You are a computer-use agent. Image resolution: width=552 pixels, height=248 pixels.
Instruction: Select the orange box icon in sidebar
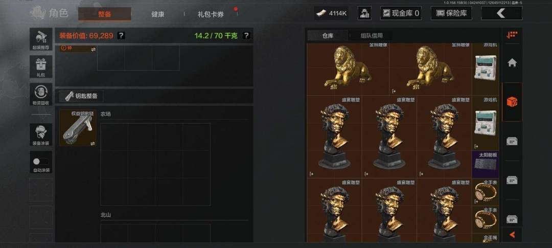[512, 102]
